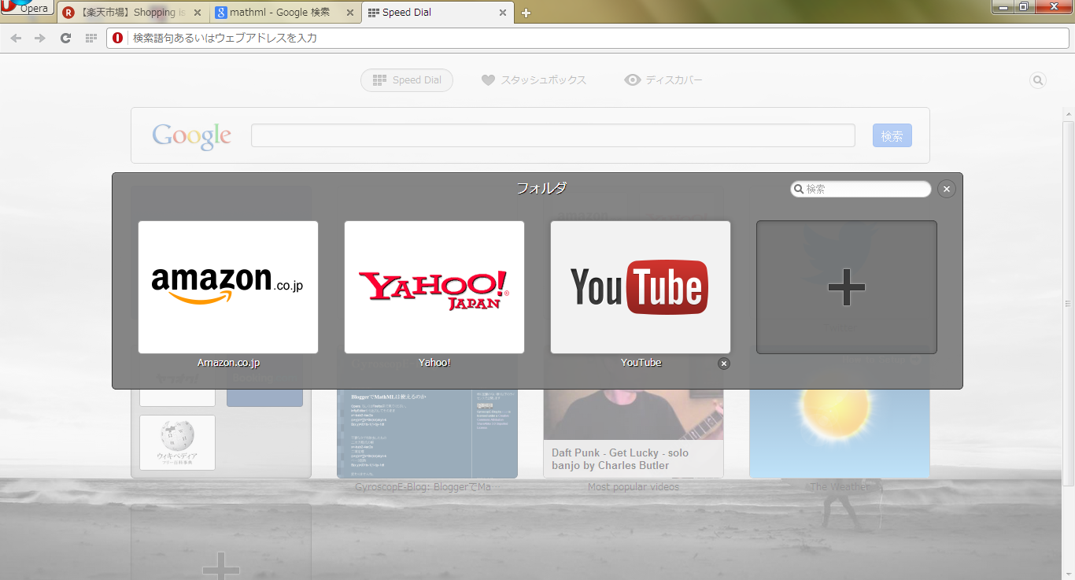Close the mathml - Google 検索 tab

pos(349,13)
